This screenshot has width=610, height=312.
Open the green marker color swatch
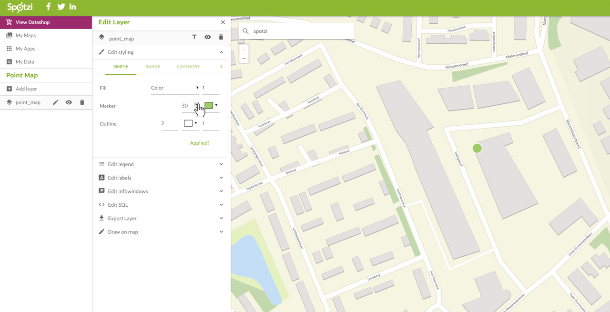[209, 106]
